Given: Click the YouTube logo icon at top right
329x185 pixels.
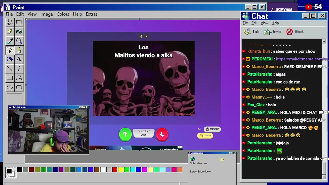Looking at the screenshot, I should 309,7.
